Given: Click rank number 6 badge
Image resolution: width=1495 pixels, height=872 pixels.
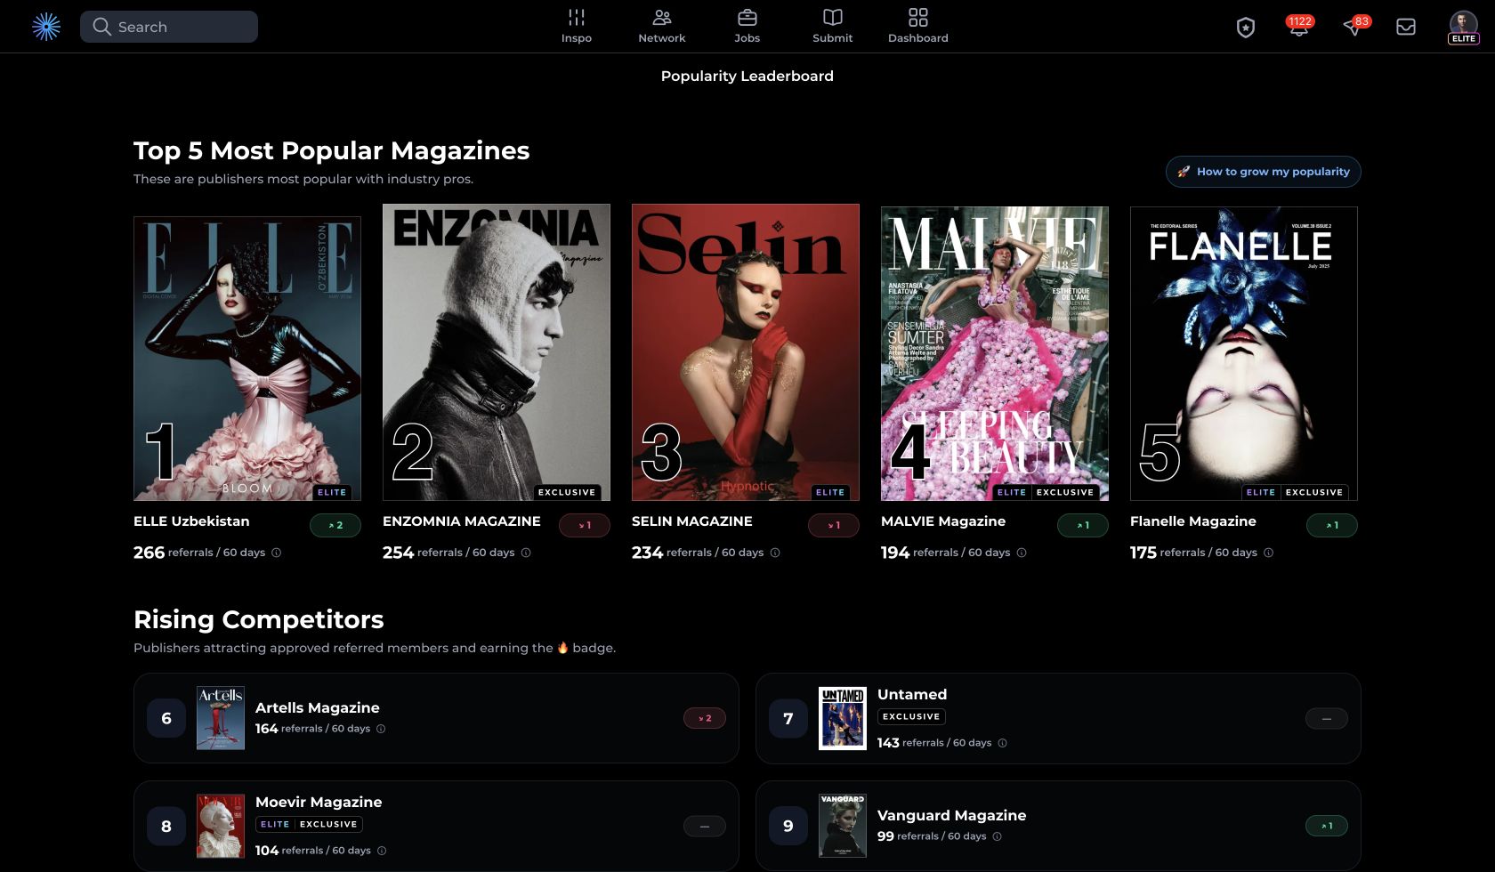Looking at the screenshot, I should pos(166,718).
